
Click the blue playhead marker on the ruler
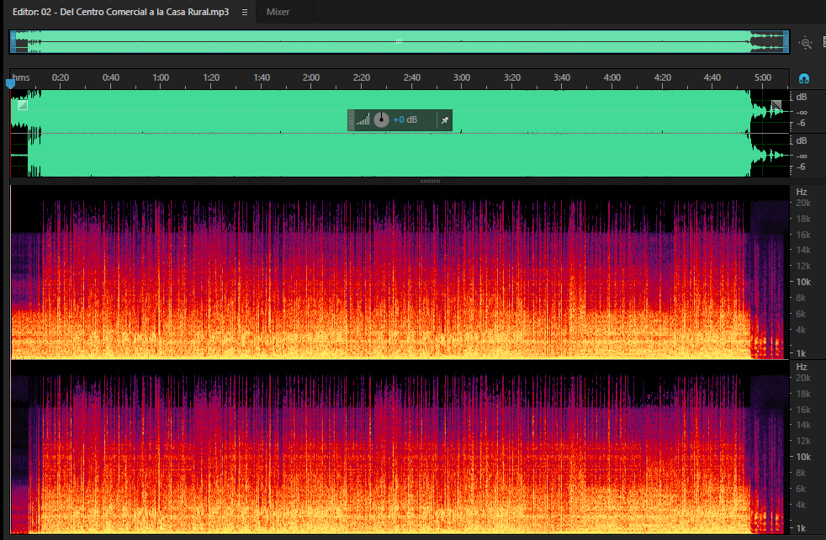coord(10,83)
